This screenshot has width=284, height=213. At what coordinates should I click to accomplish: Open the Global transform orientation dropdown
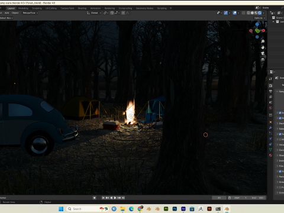tap(94, 13)
